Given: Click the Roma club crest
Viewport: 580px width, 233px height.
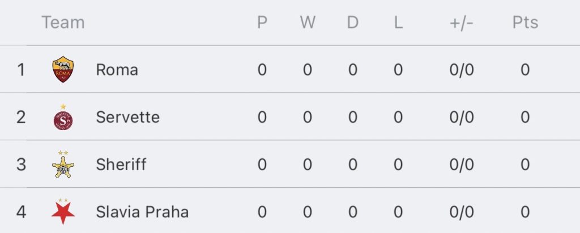Looking at the screenshot, I should (63, 69).
